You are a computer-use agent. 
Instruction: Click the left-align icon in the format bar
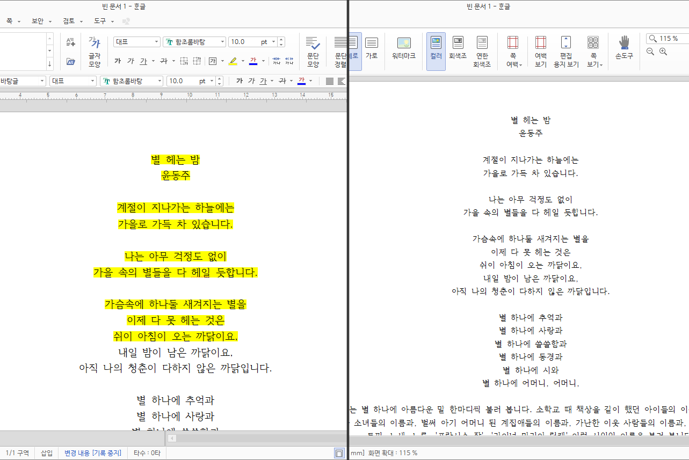[x=342, y=81]
